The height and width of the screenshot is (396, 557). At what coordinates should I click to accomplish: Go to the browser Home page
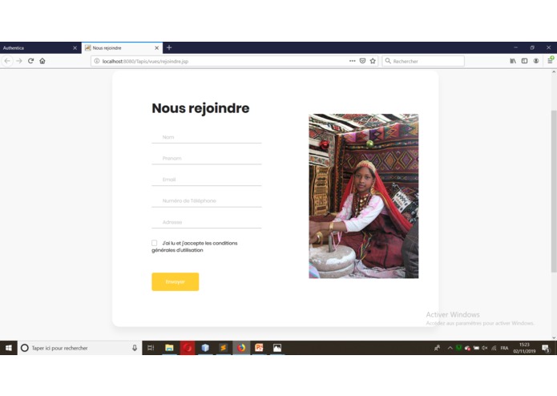click(42, 61)
